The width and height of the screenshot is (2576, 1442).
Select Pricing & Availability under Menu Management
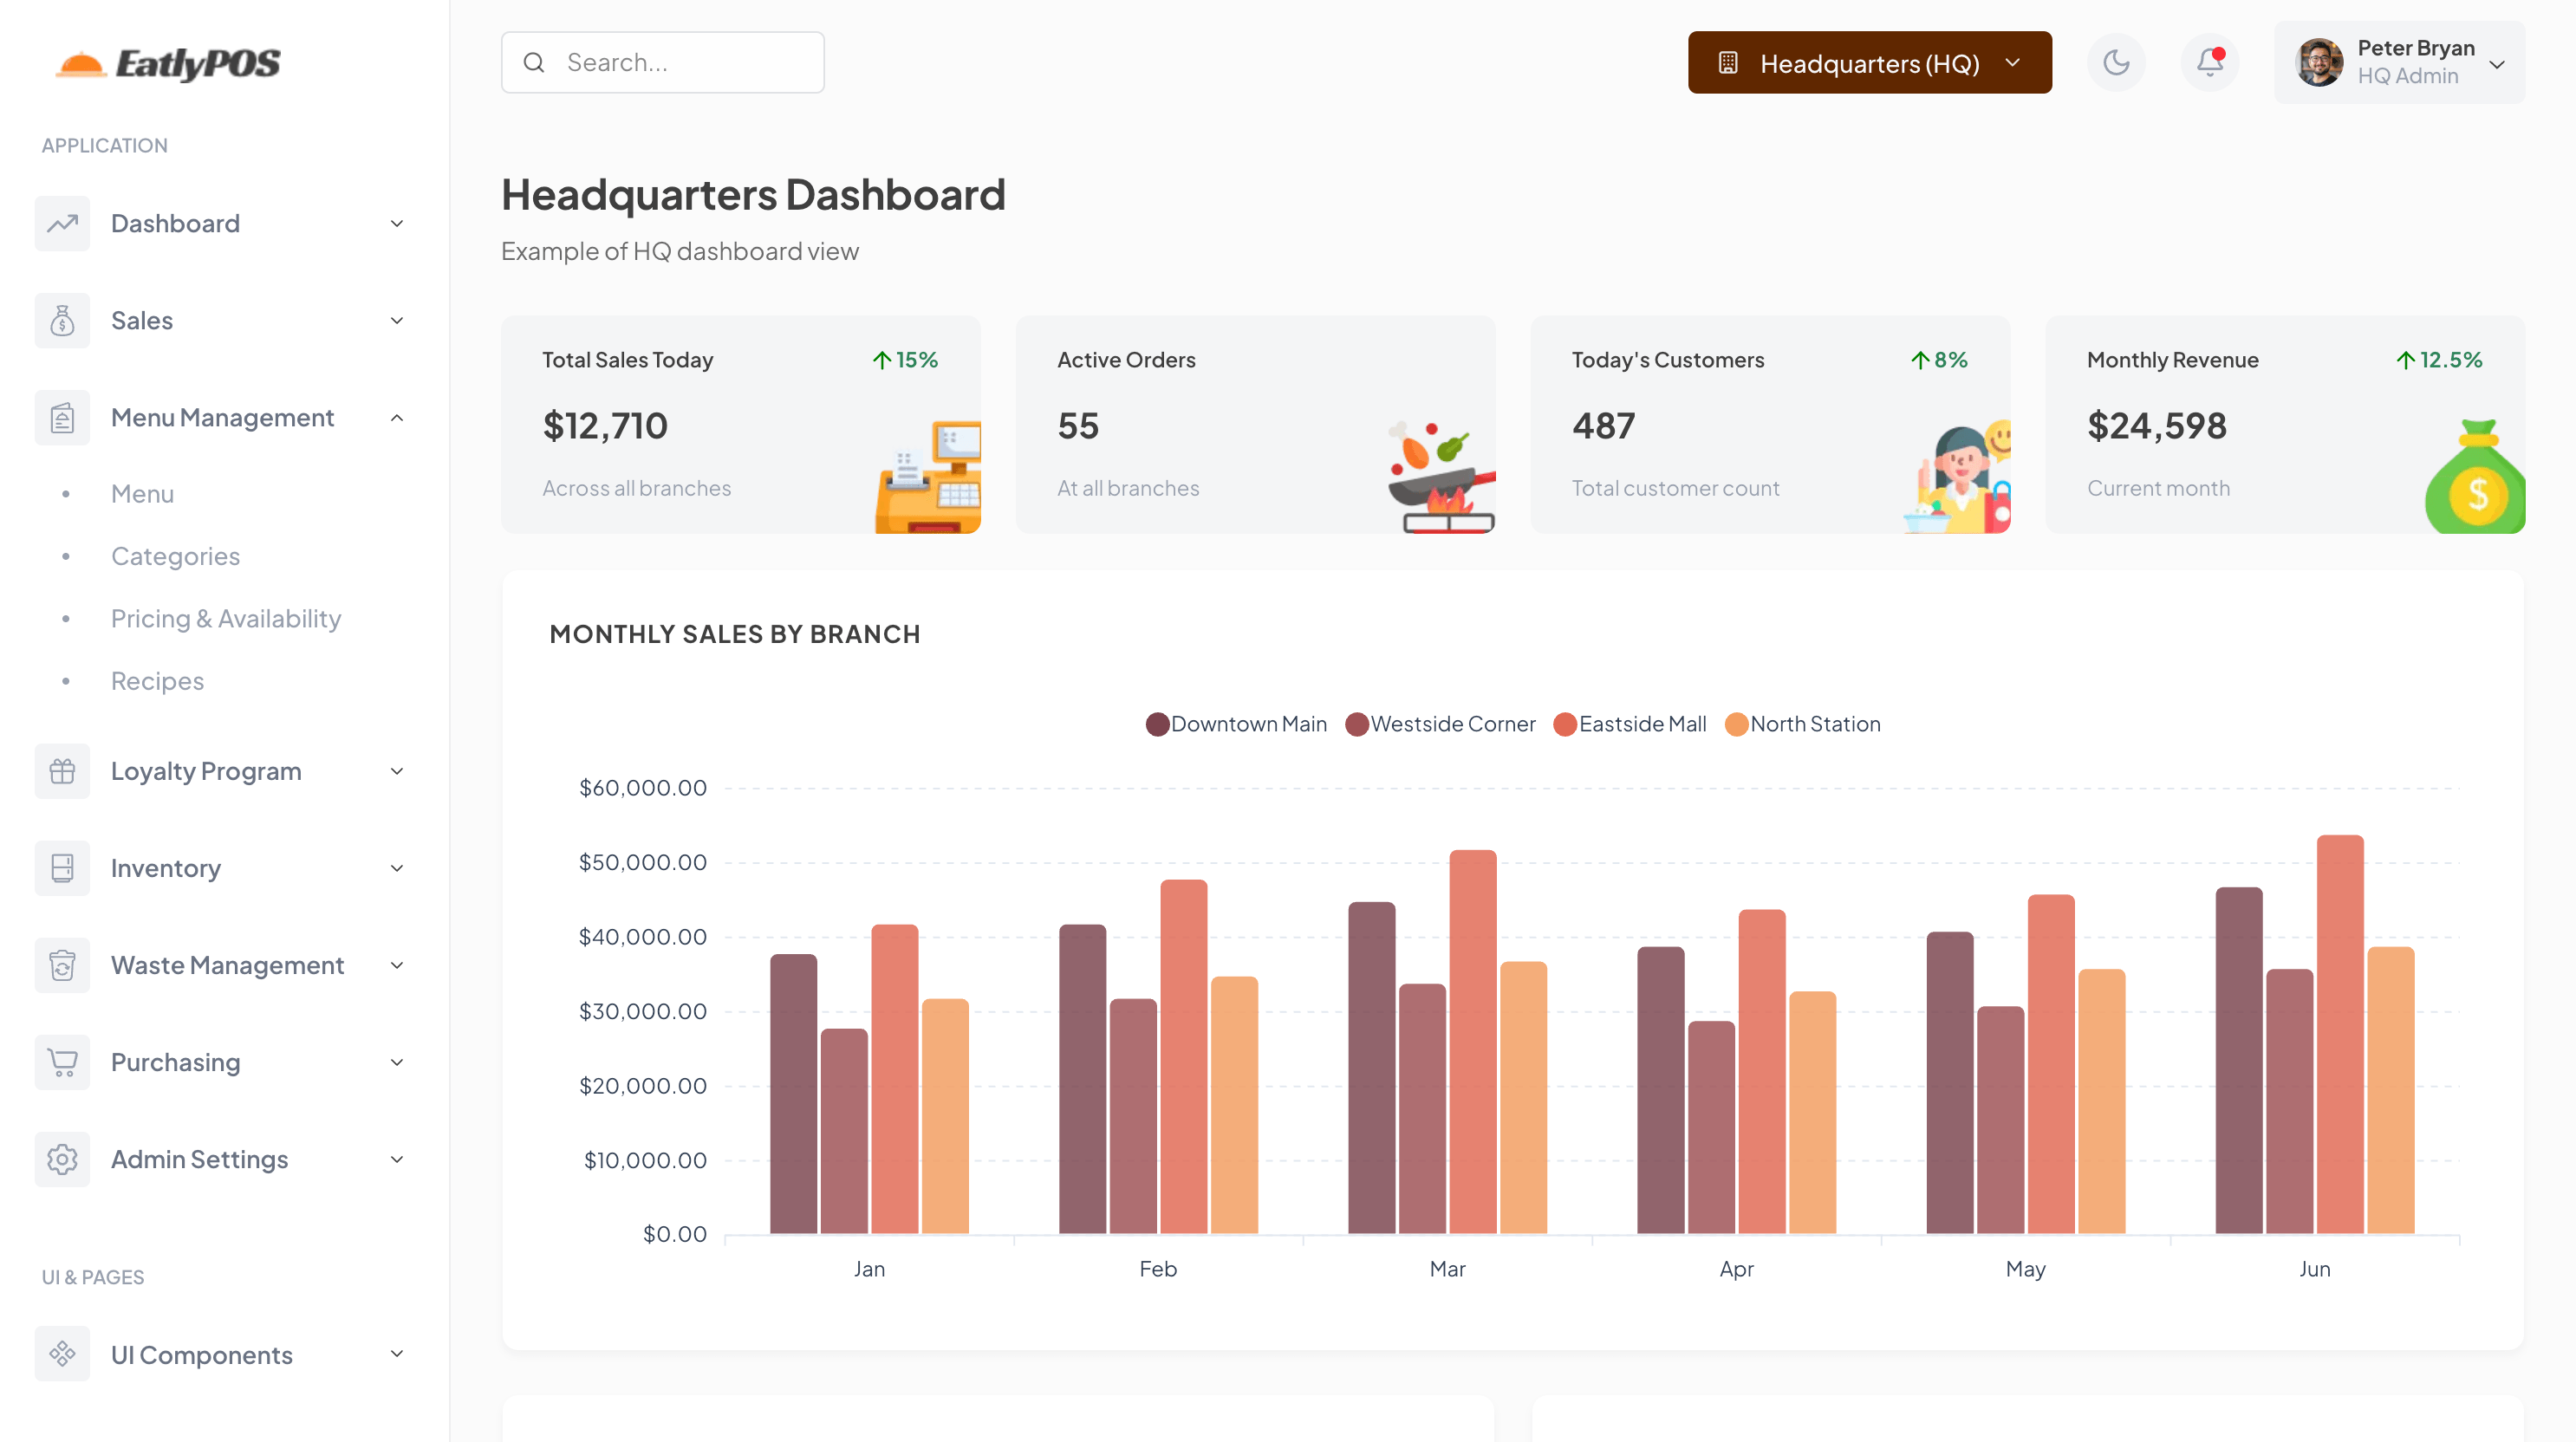[x=226, y=618]
